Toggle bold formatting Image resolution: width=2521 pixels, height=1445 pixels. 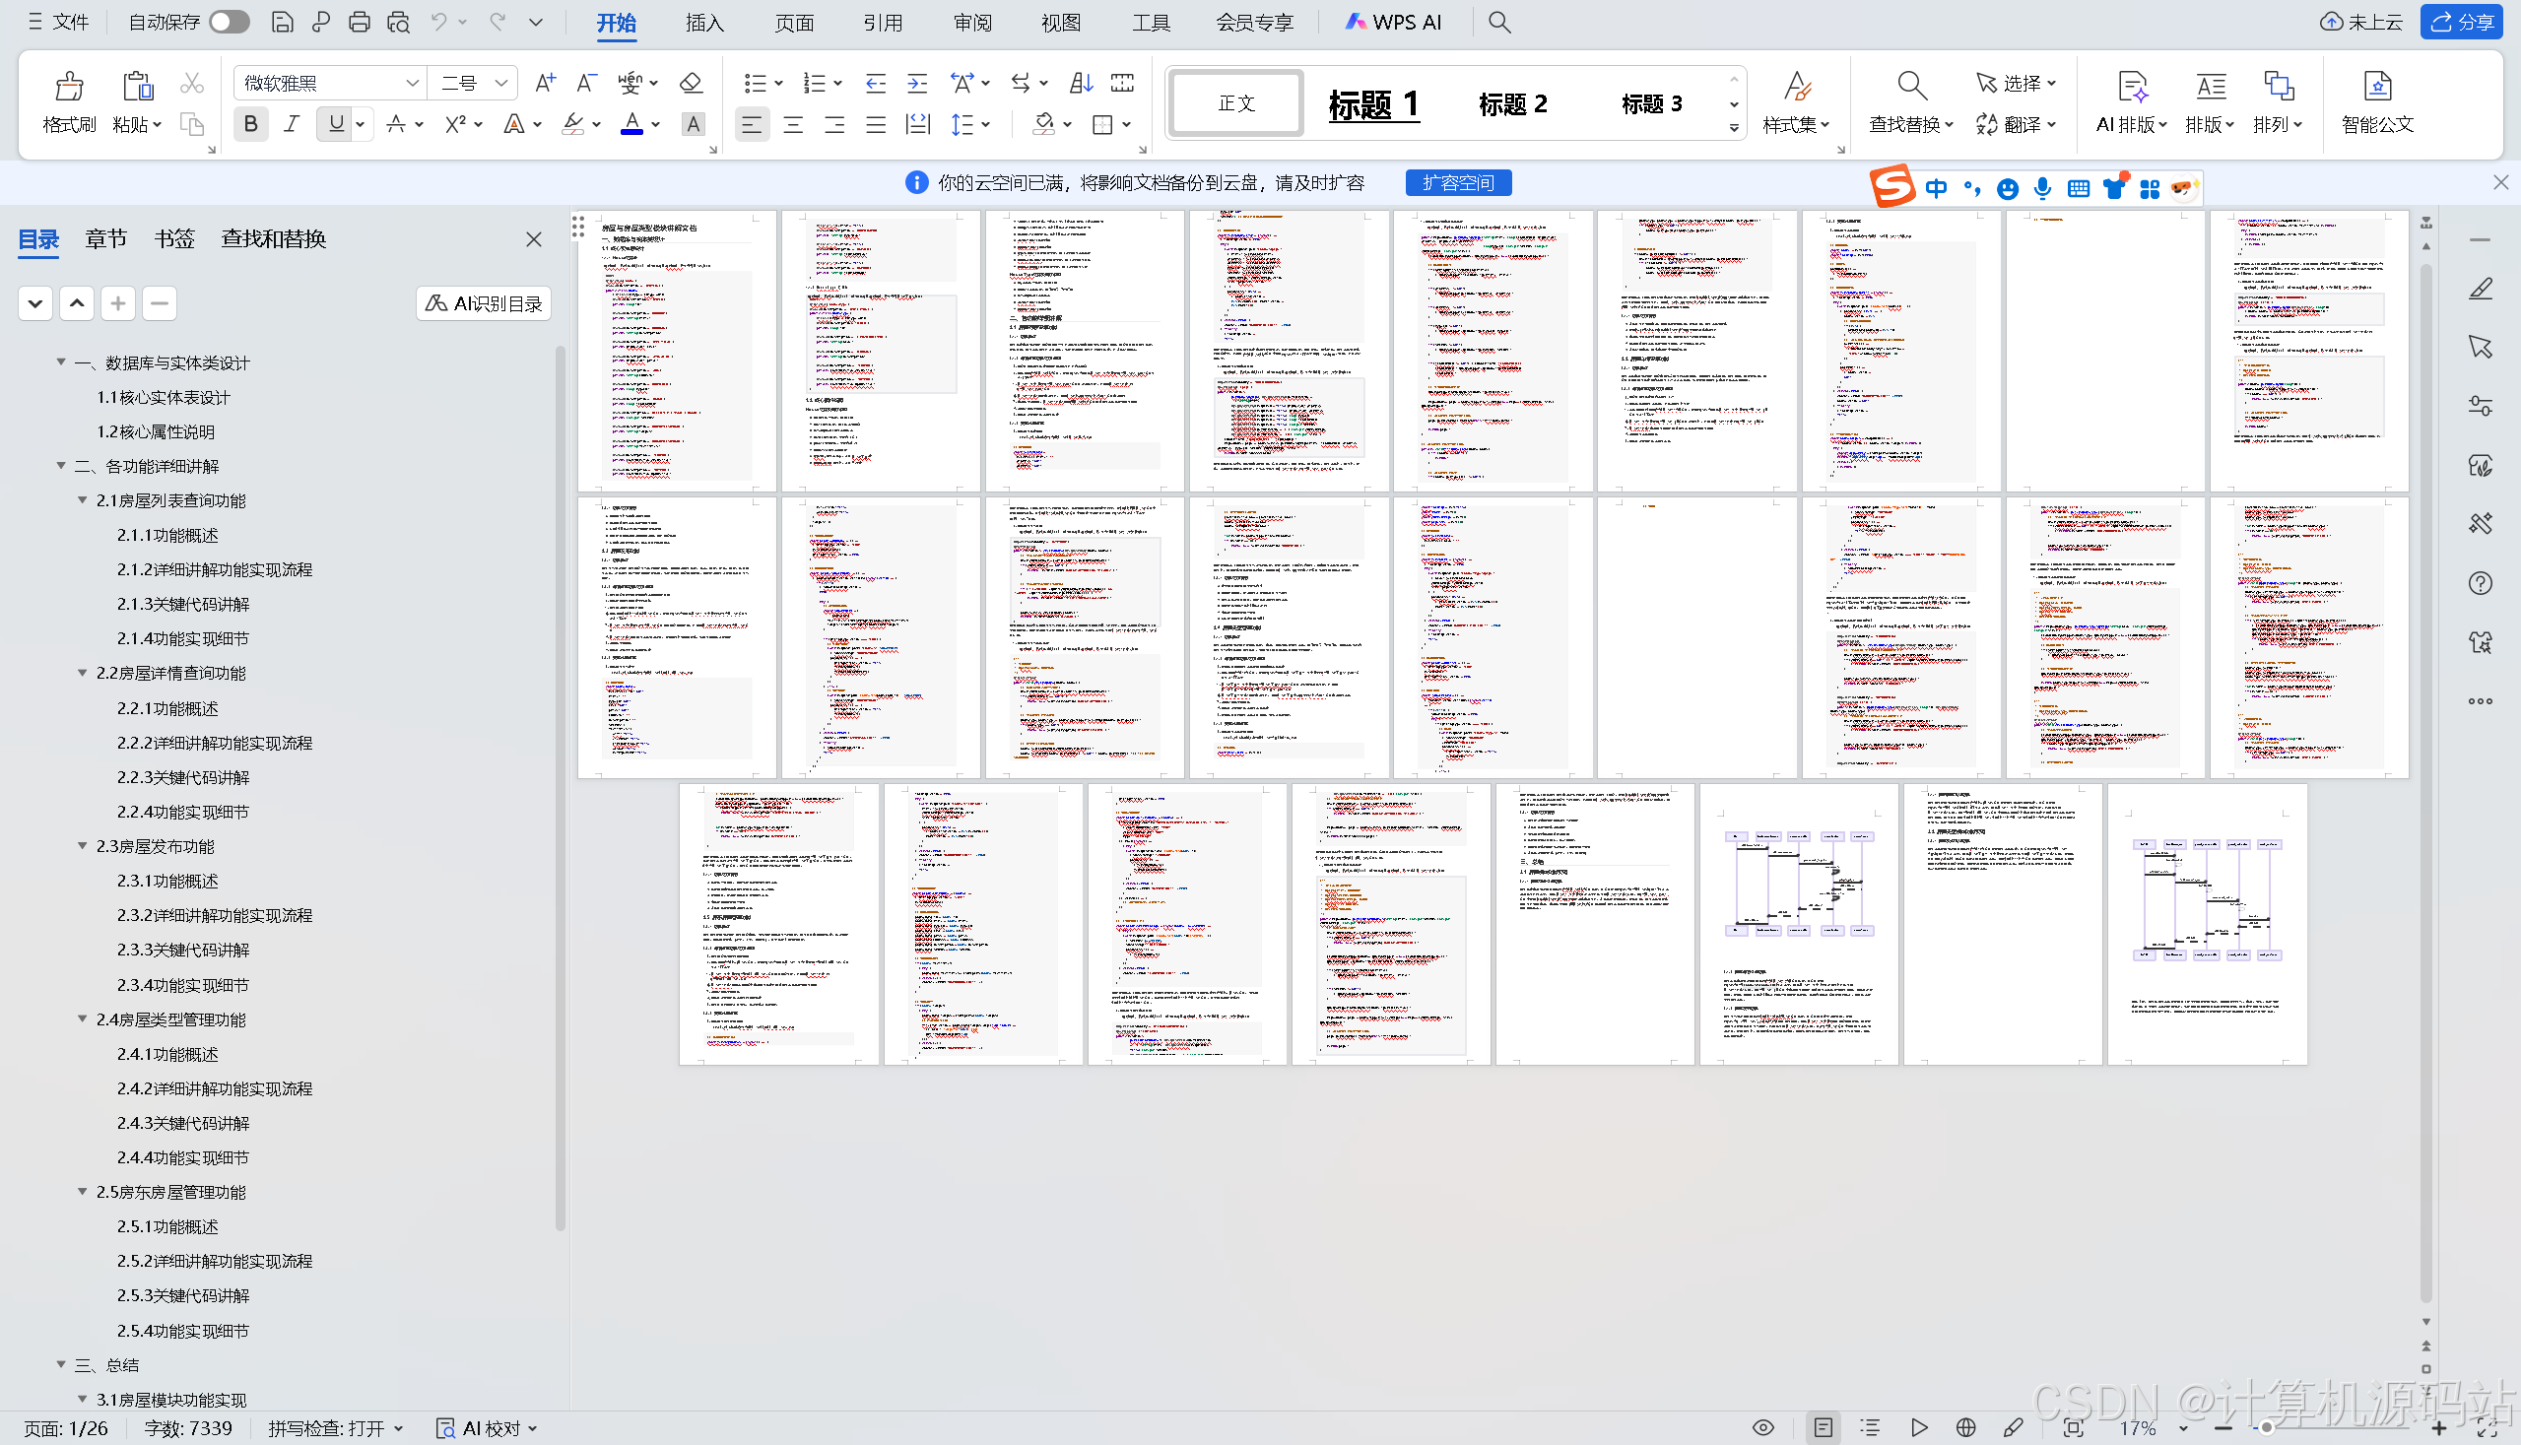(250, 125)
